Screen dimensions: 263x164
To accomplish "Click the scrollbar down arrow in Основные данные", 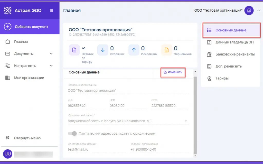I will 195,156.
